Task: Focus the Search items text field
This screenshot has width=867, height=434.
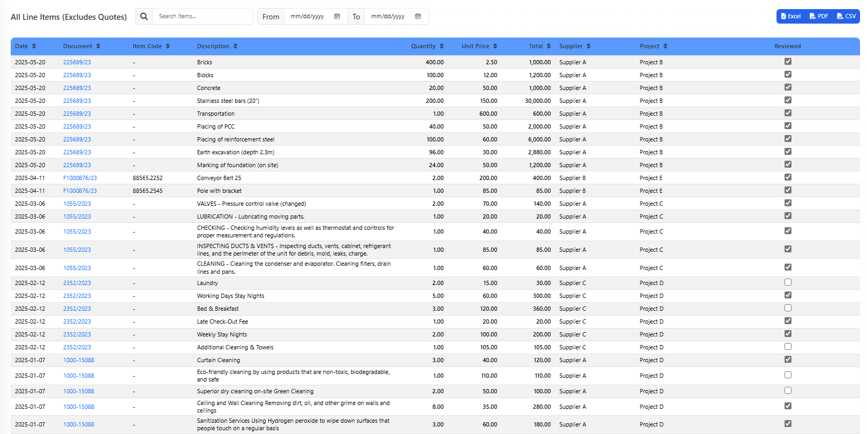Action: [x=202, y=17]
